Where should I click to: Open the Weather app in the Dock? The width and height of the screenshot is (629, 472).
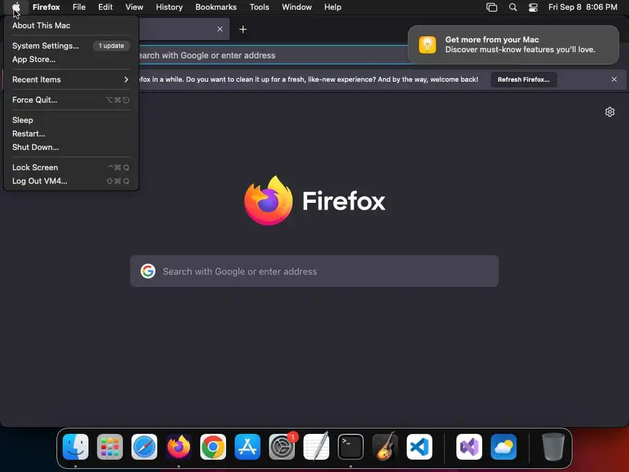point(504,447)
